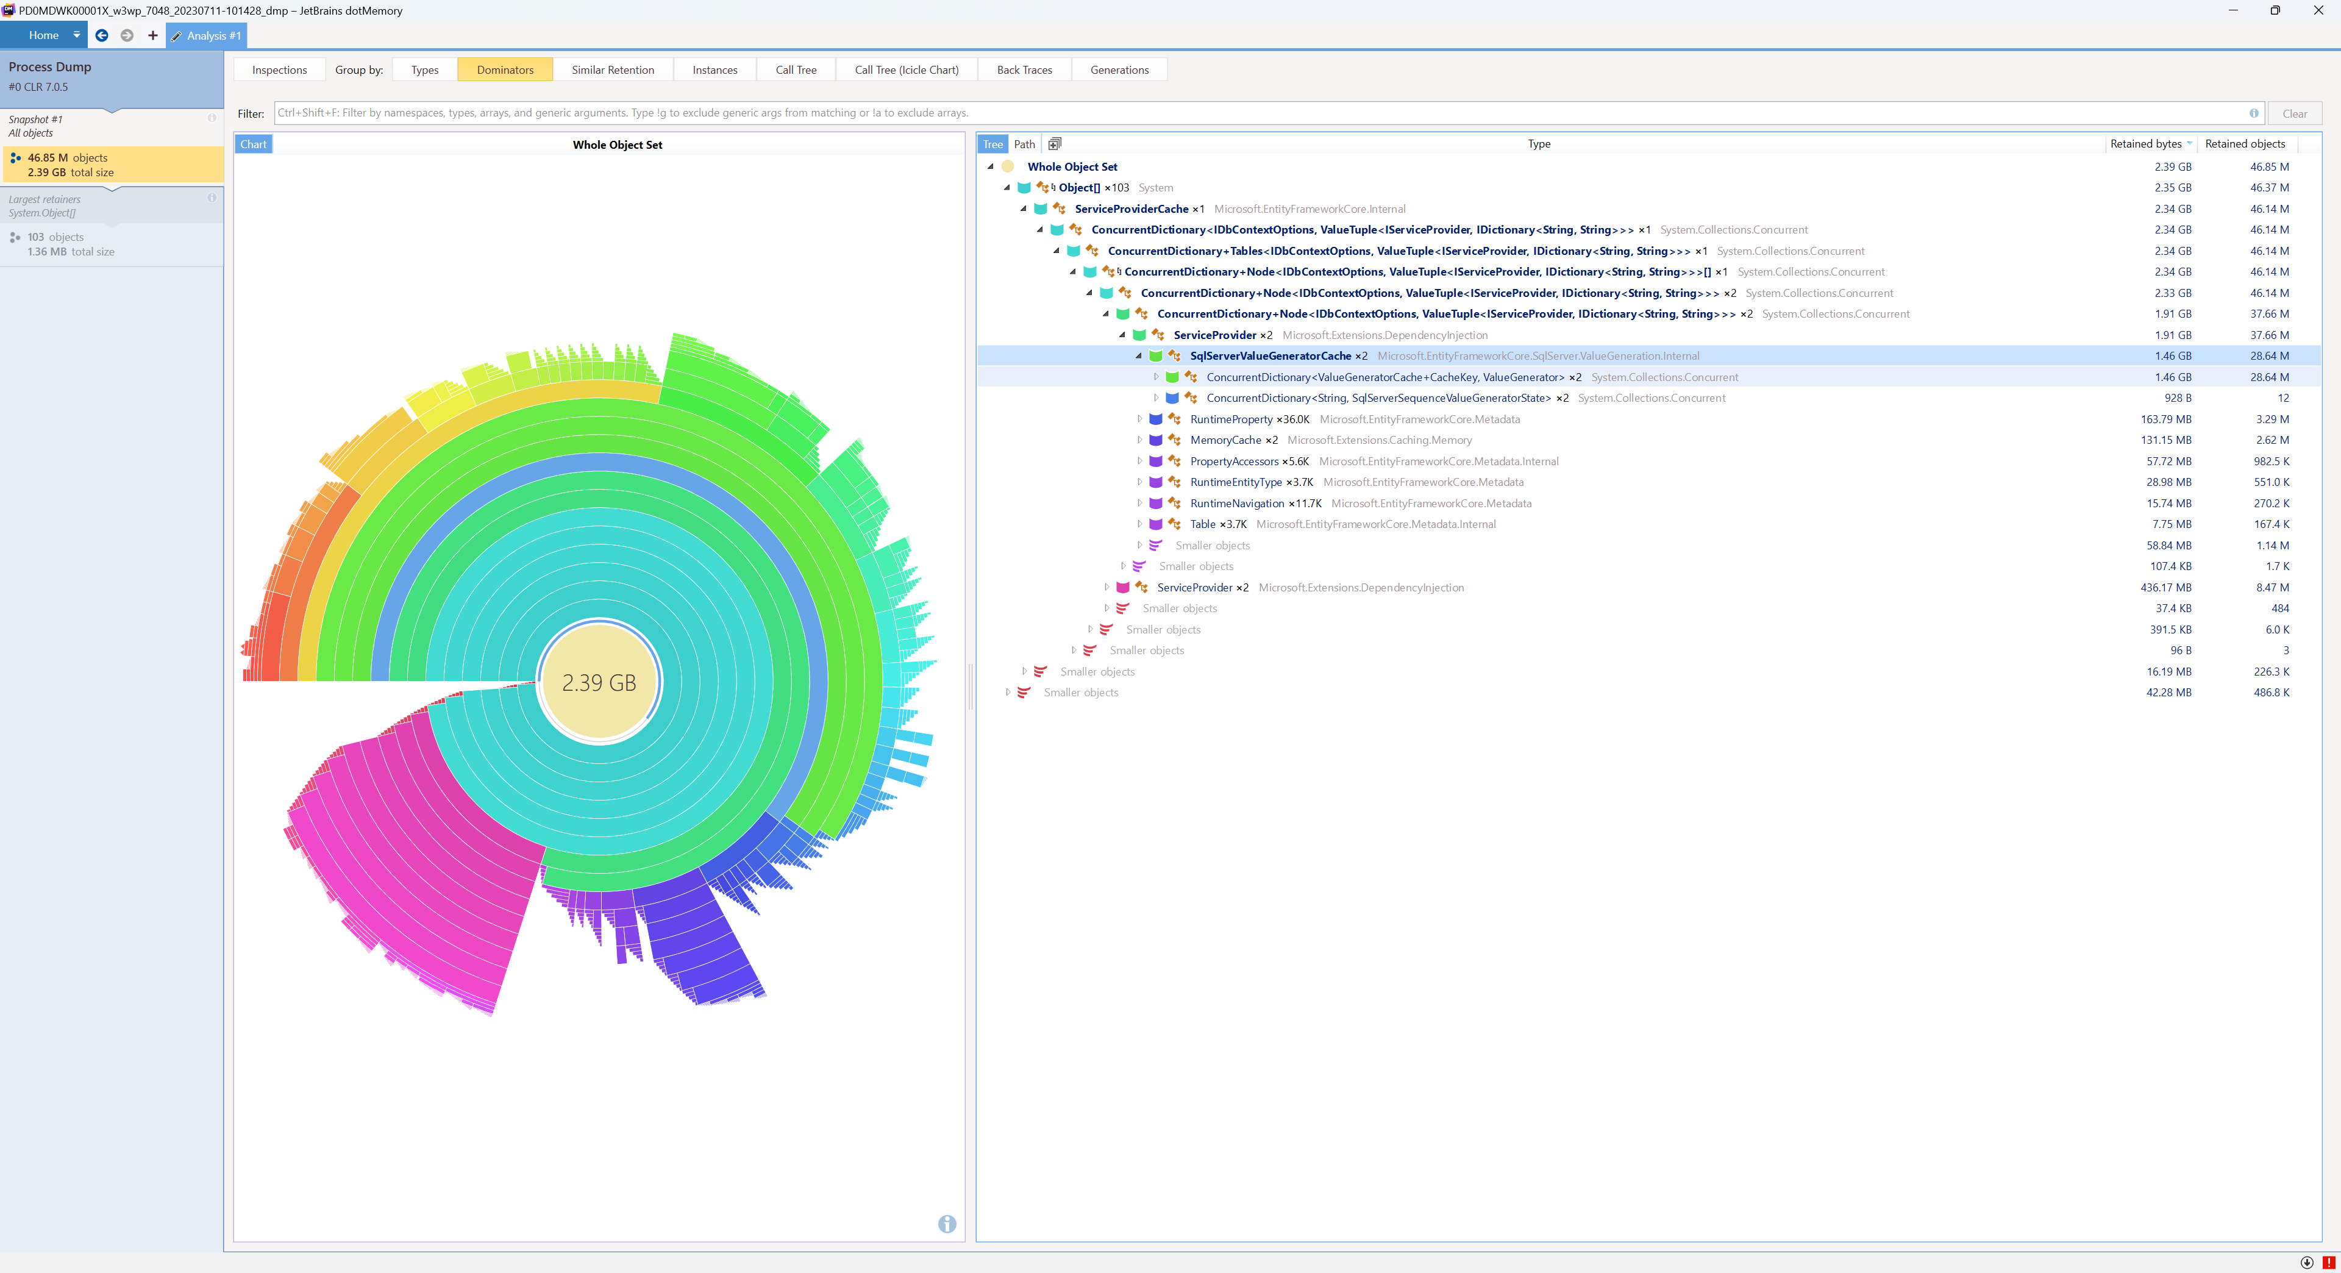The width and height of the screenshot is (2341, 1273).
Task: Toggle the Chart label on the sunburst panel
Action: [x=254, y=143]
